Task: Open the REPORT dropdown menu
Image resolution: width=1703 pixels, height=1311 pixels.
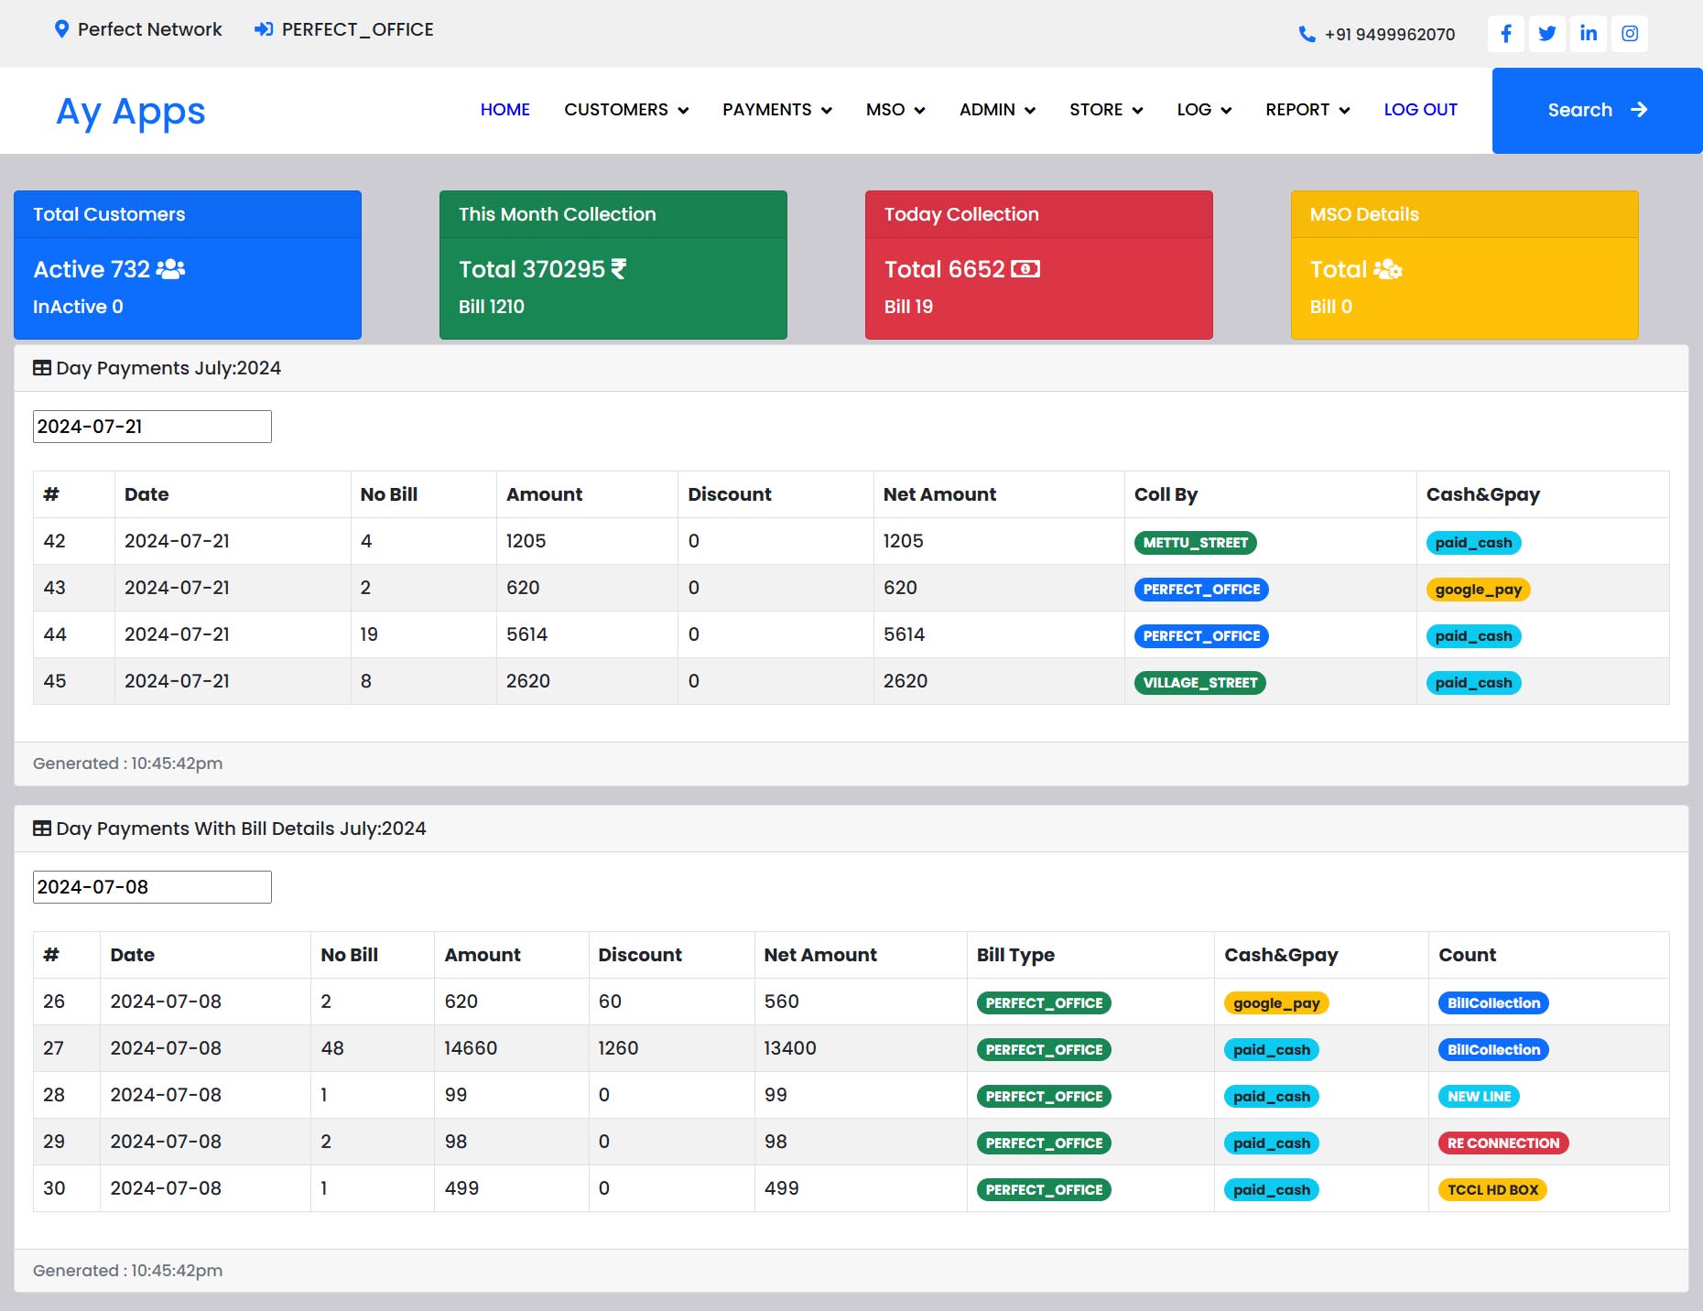Action: coord(1307,110)
